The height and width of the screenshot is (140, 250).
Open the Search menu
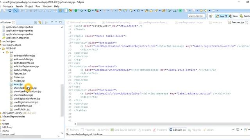click(x=19, y=6)
